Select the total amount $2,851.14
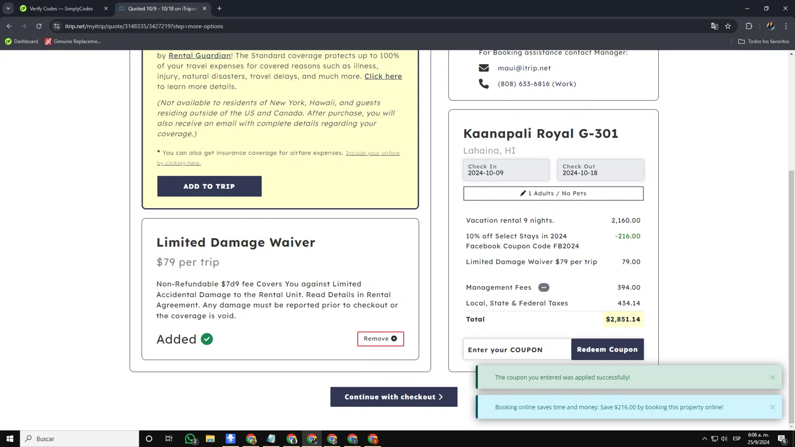 [623, 319]
